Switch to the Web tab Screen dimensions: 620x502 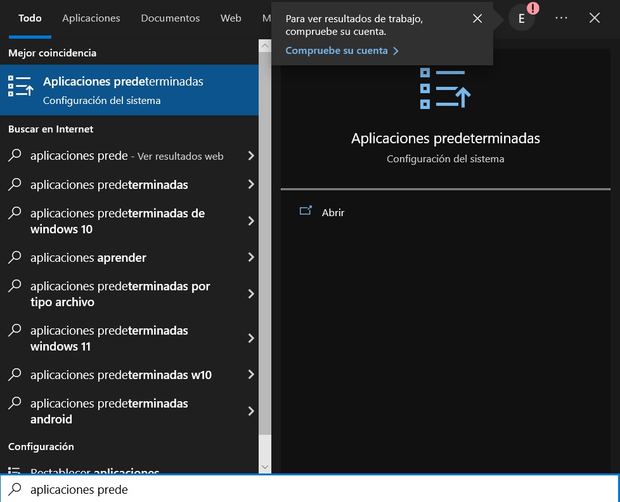point(231,18)
